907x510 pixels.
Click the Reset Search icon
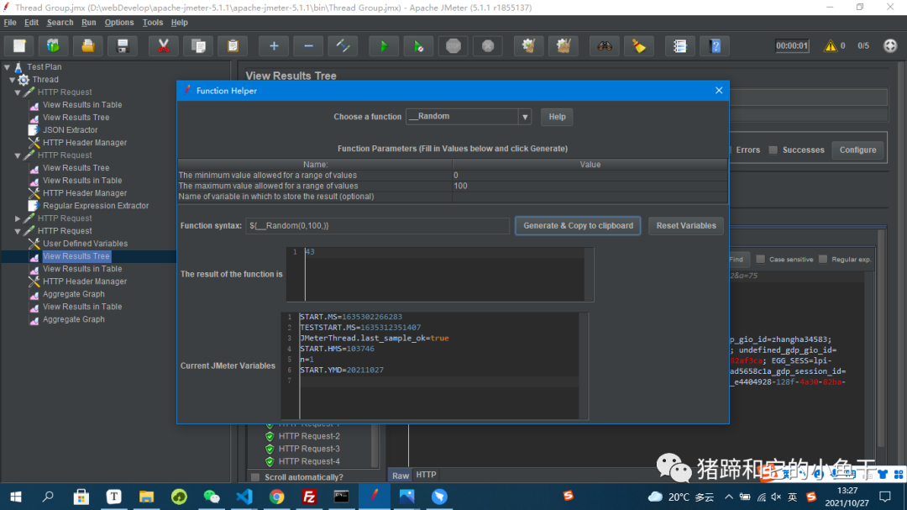tap(639, 45)
